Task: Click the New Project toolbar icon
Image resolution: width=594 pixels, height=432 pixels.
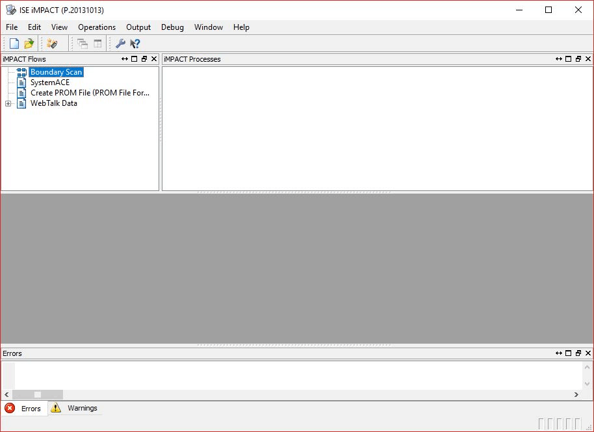Action: 14,44
